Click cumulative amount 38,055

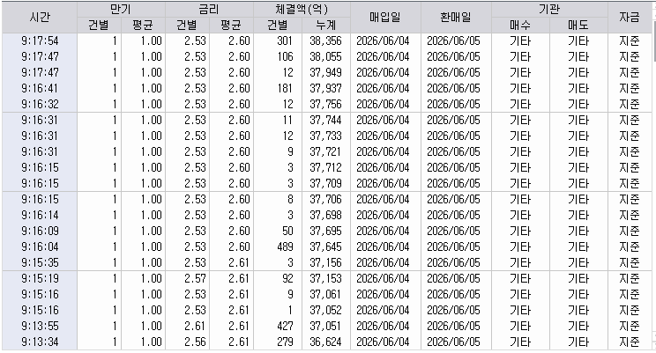coord(326,57)
